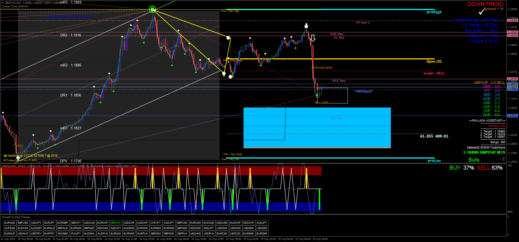Expand the GBPCHF,M15 chart title triangle

point(3,3)
